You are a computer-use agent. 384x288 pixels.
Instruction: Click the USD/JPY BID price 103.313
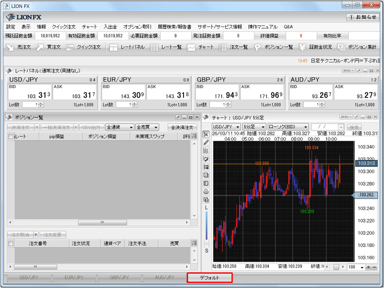tap(30, 92)
